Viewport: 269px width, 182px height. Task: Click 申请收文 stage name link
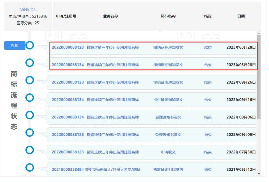pos(168,152)
